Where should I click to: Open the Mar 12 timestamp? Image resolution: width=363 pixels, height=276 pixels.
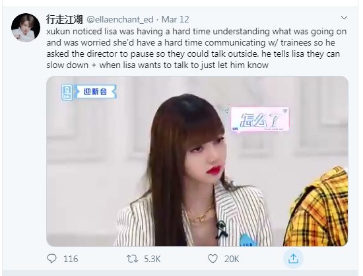[176, 19]
